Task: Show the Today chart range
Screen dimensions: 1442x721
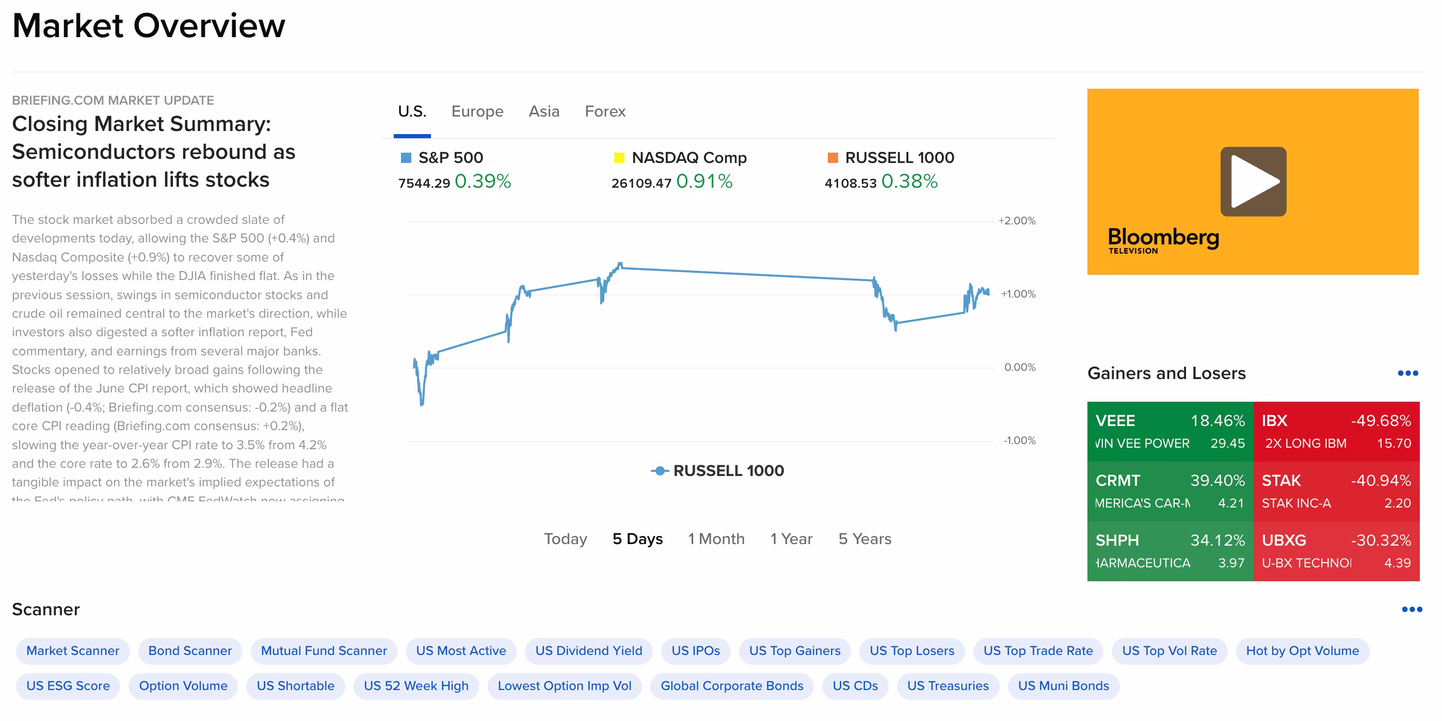Action: 565,538
